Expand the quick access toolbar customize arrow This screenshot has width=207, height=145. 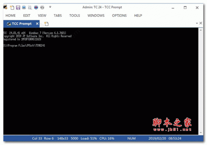[x=50, y=7]
